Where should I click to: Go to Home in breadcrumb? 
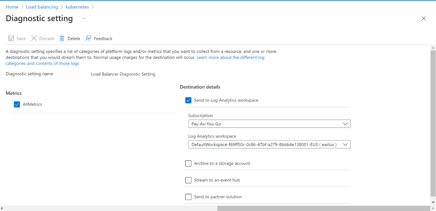tap(12, 7)
